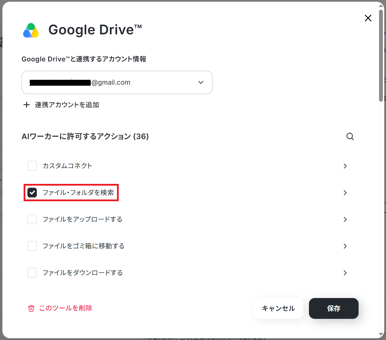Close the Google Drive dialog with X
This screenshot has height=340, width=386.
pyautogui.click(x=368, y=18)
